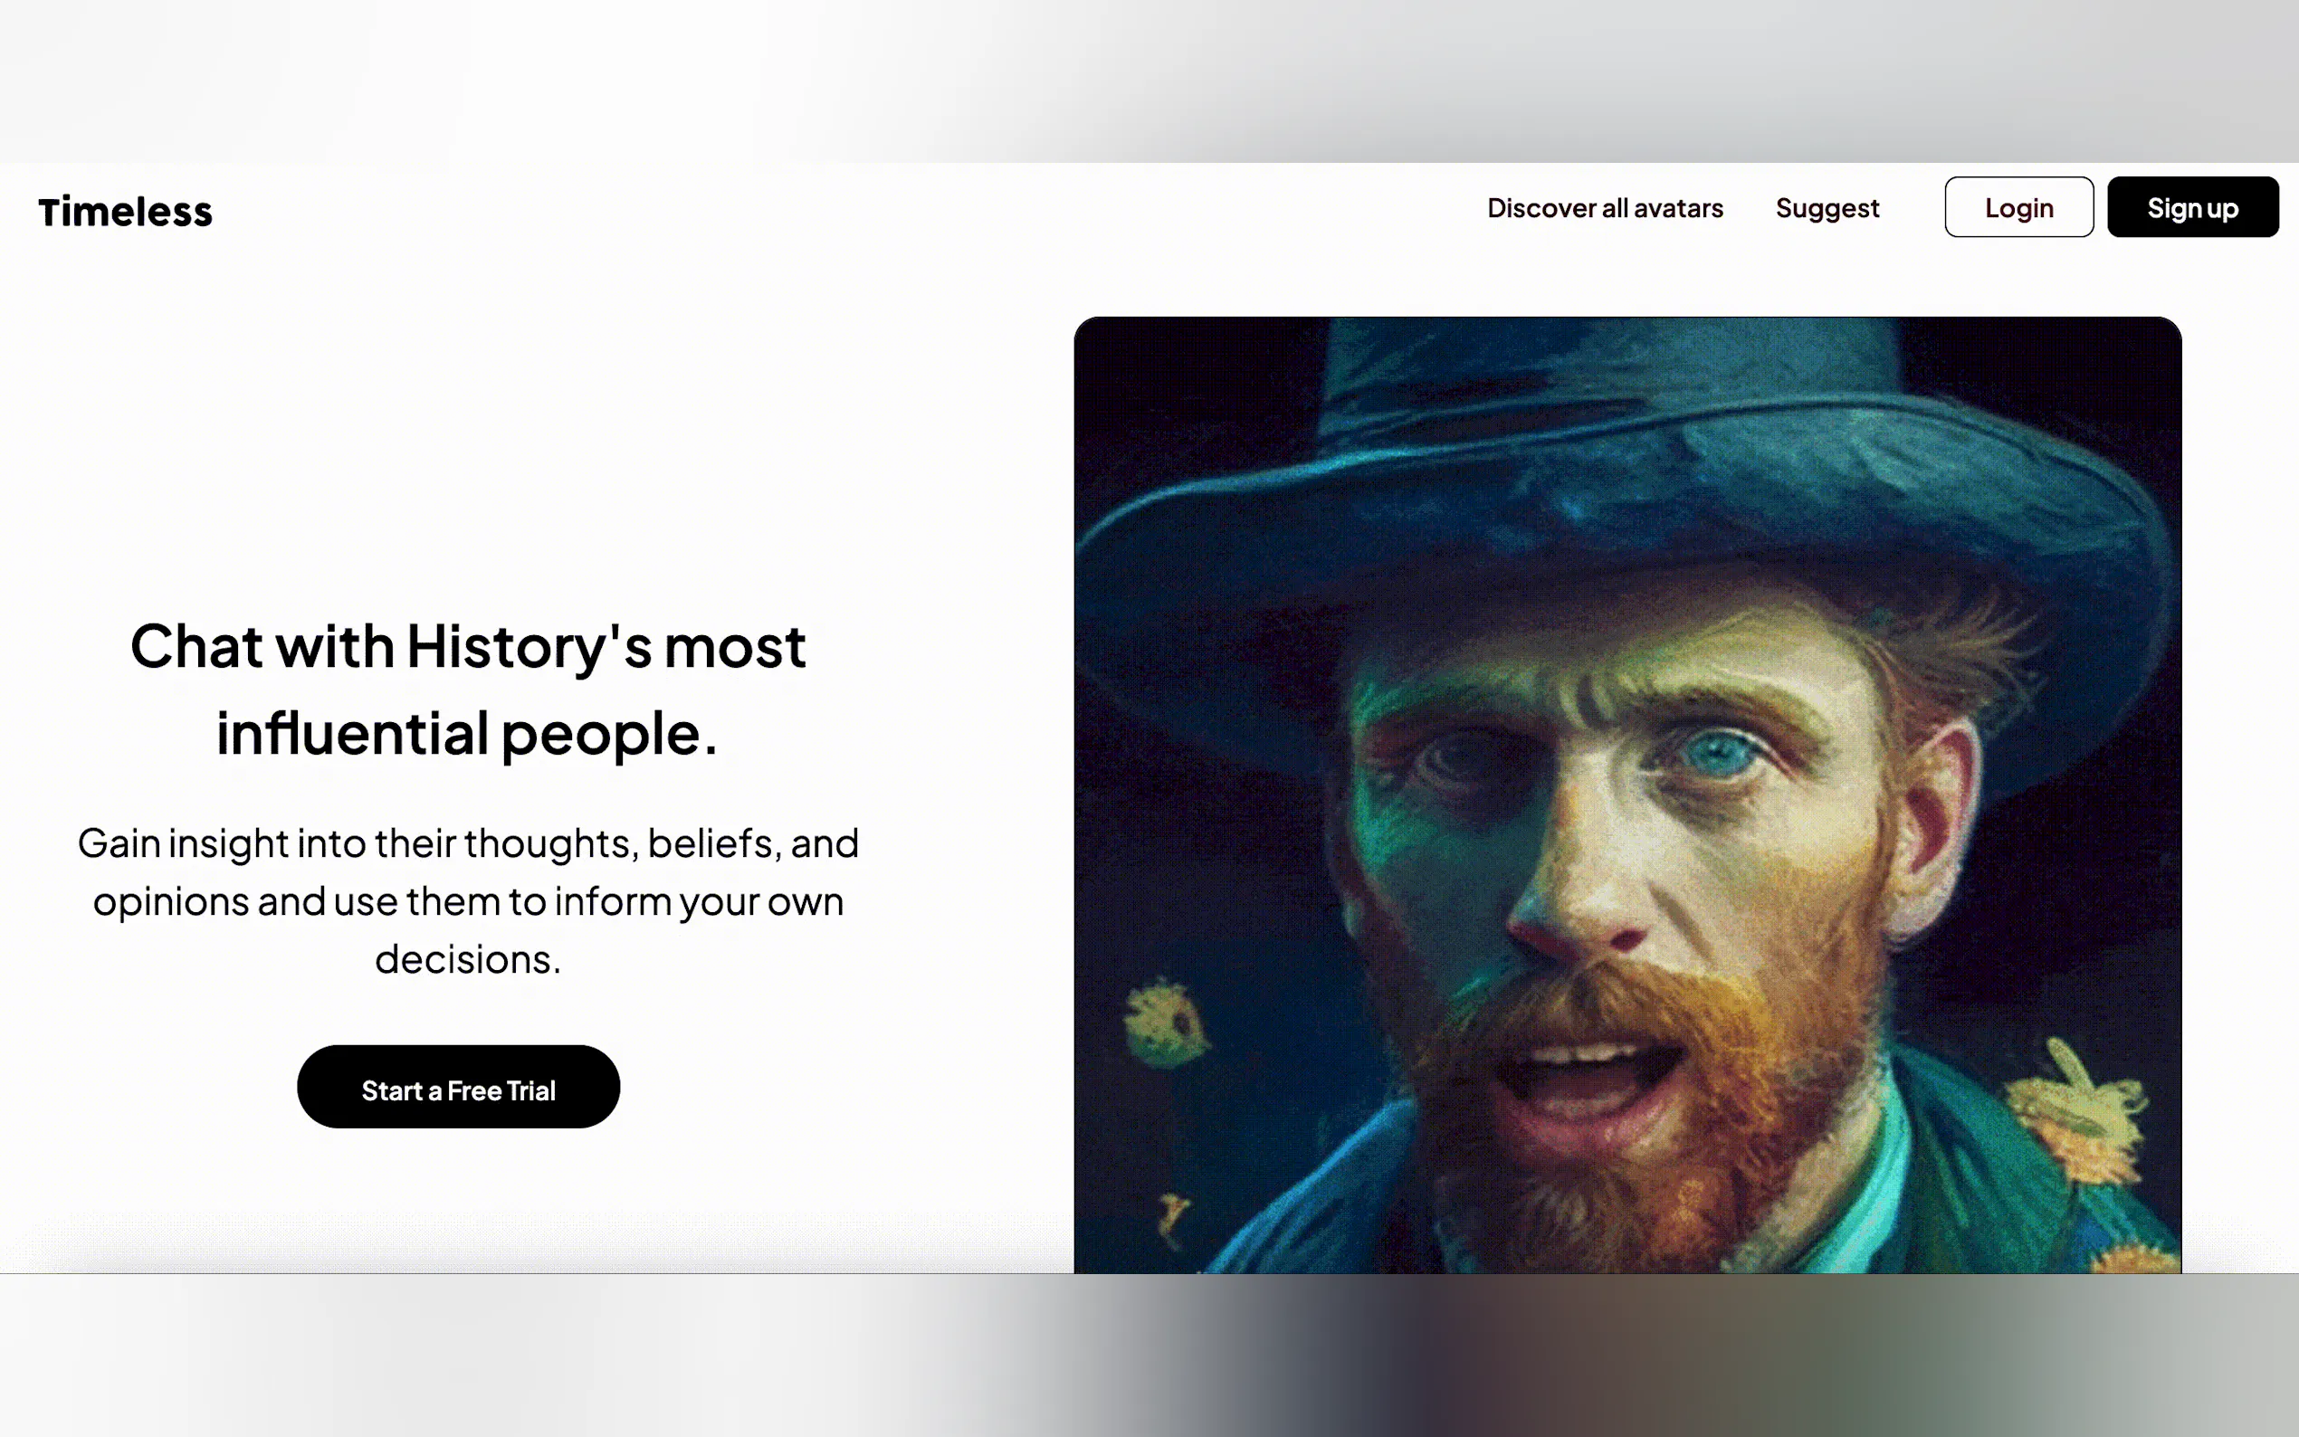This screenshot has width=2299, height=1437.
Task: Click the word 'avatars' in the navigation
Action: point(1677,208)
